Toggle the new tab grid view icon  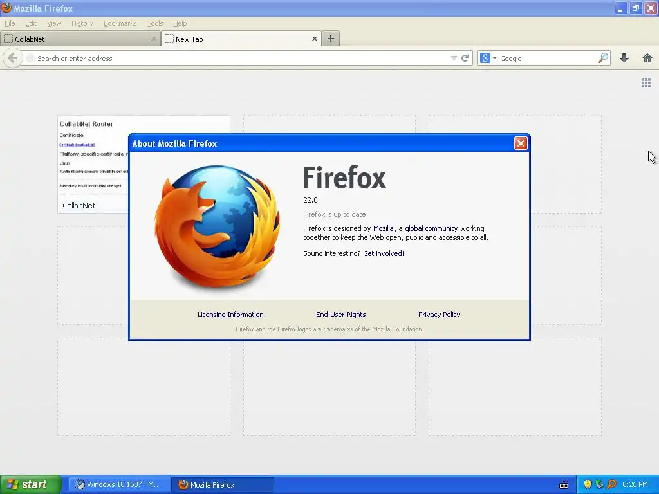646,83
